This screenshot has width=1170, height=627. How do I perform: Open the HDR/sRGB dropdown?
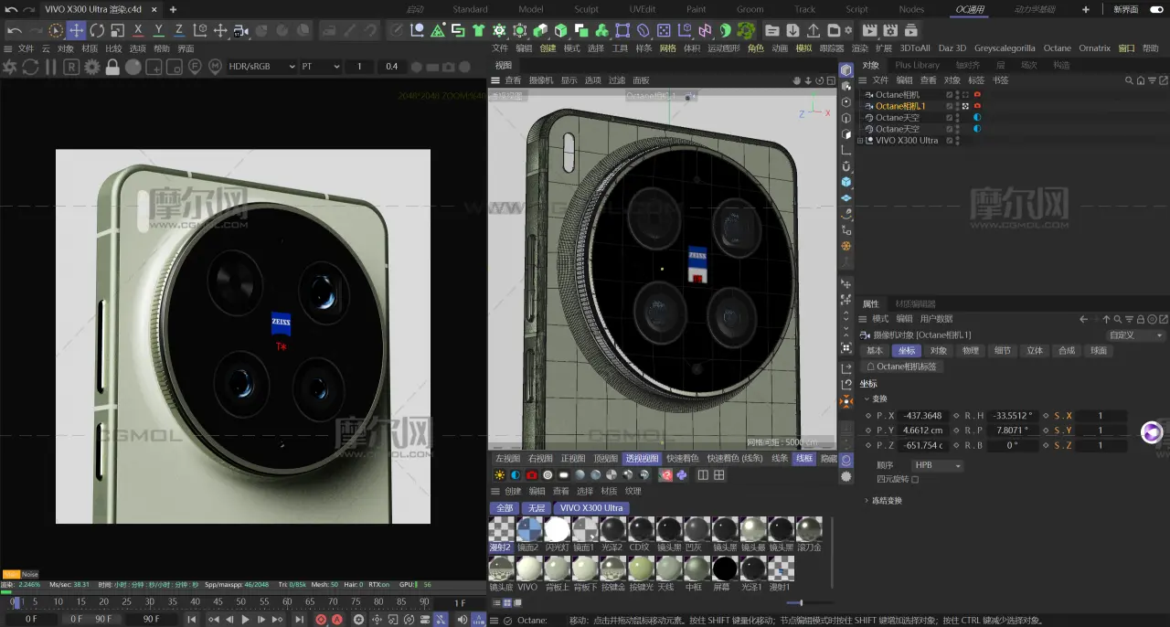[x=261, y=67]
